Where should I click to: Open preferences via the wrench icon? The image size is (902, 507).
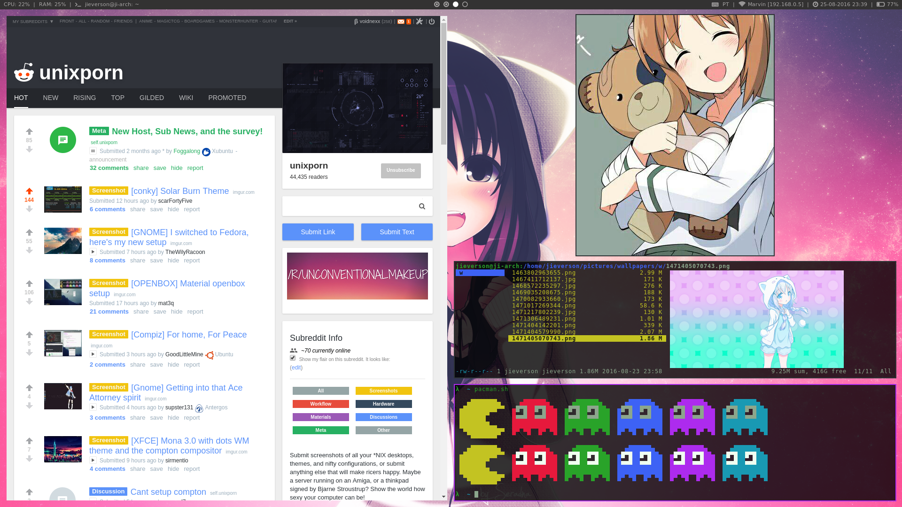point(420,22)
